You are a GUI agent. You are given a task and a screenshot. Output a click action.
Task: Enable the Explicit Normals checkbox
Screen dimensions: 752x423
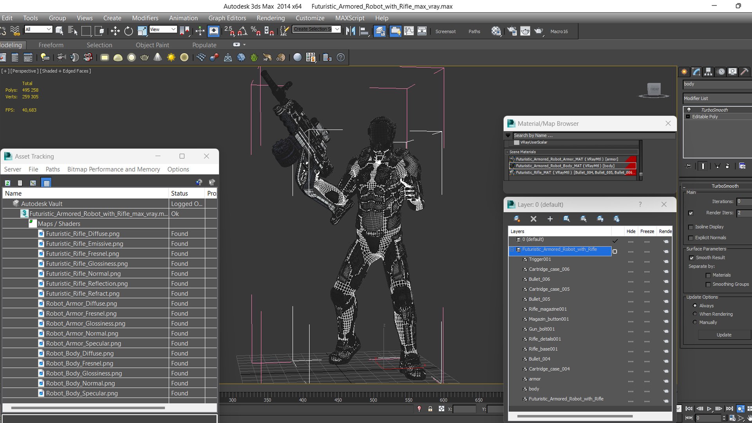691,238
